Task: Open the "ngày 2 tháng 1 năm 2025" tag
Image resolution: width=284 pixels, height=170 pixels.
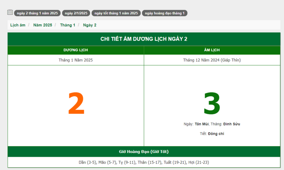Action: [x=37, y=13]
